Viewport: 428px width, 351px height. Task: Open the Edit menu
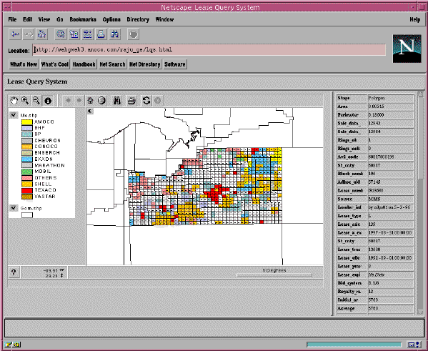click(x=28, y=19)
